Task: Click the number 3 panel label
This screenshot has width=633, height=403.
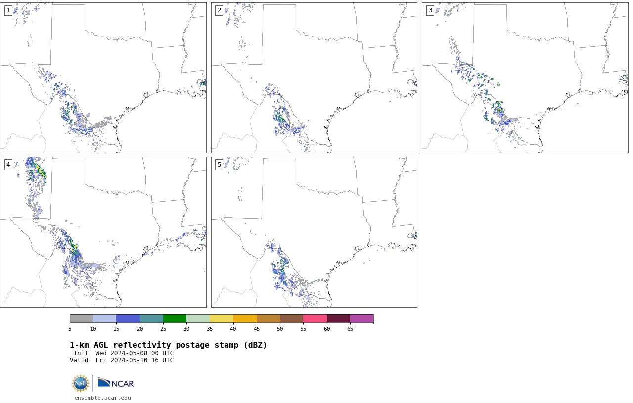Action: pos(430,10)
